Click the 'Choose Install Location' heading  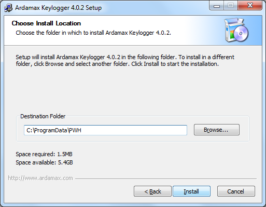46,23
